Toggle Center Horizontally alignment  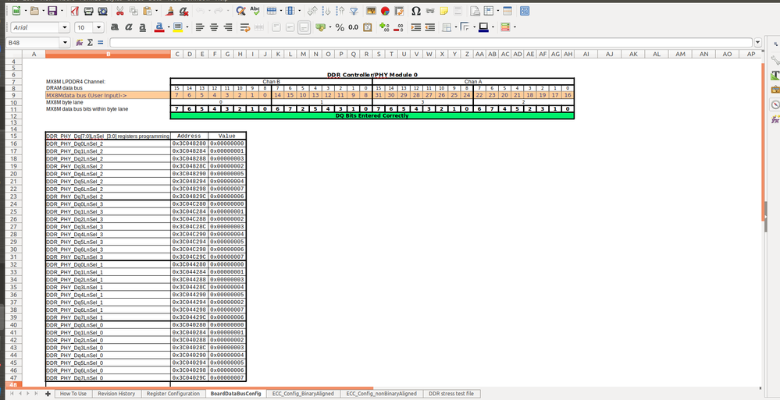214,27
